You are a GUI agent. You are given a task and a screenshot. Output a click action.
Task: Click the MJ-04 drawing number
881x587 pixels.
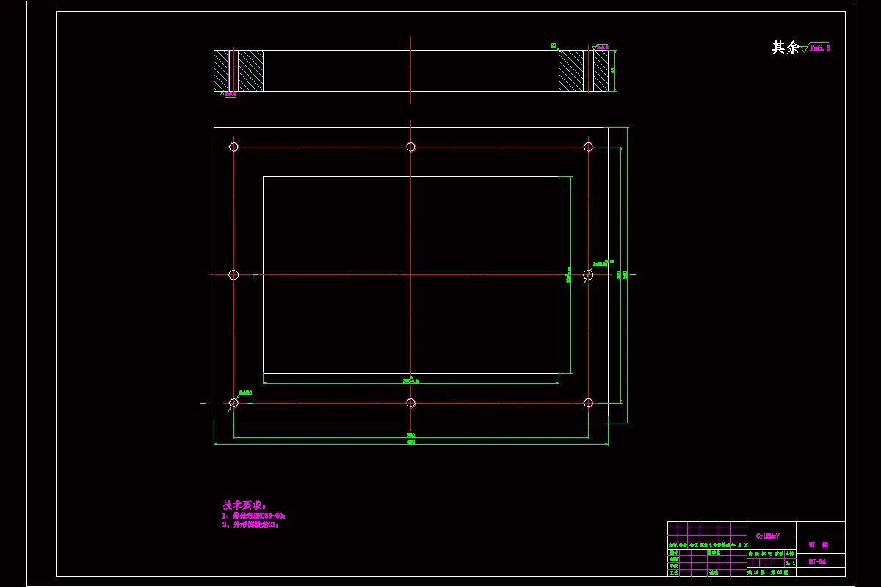[x=818, y=562]
